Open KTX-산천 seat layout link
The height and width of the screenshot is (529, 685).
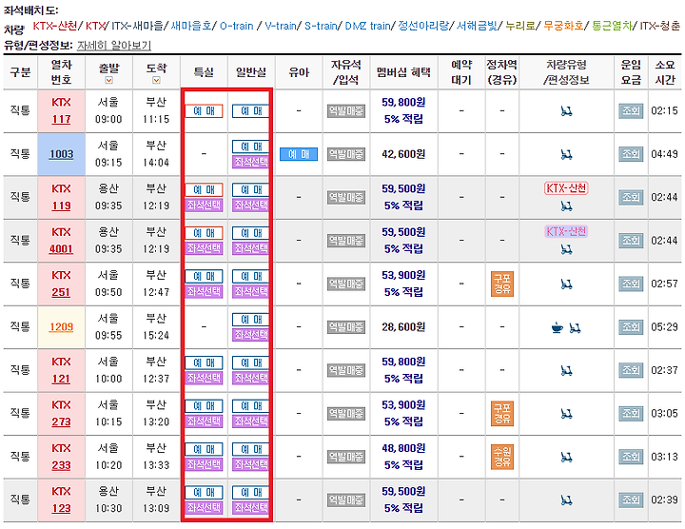tap(55, 27)
